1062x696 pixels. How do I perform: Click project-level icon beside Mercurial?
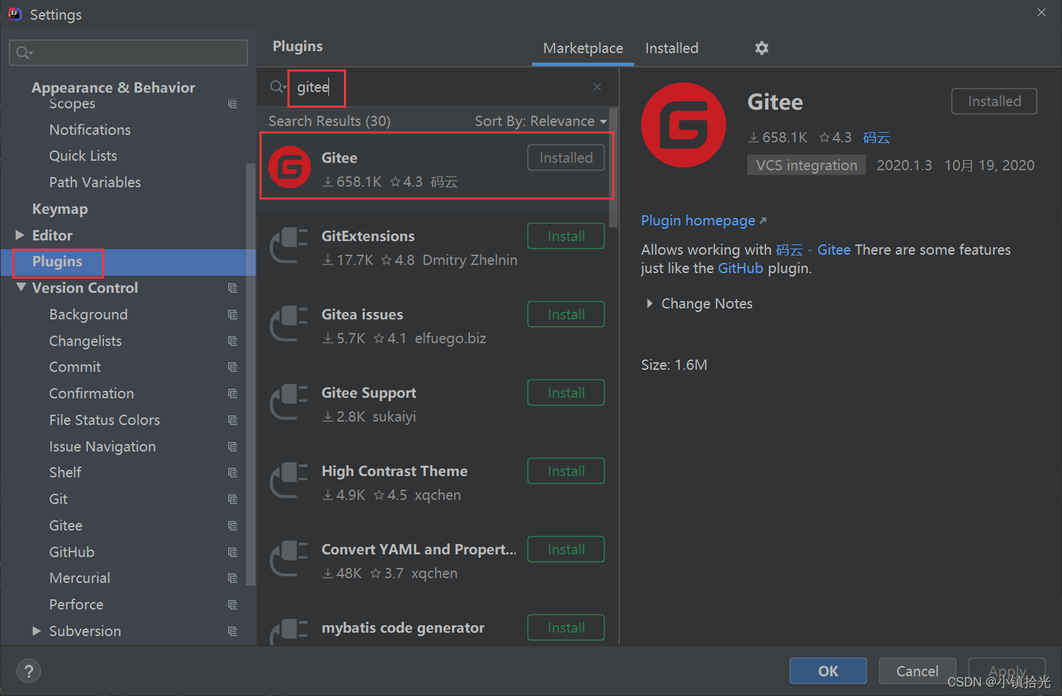[233, 578]
